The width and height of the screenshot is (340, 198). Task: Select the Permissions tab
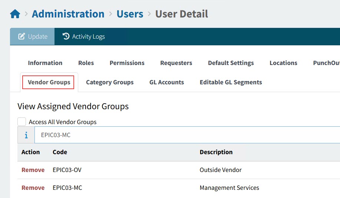coord(127,63)
